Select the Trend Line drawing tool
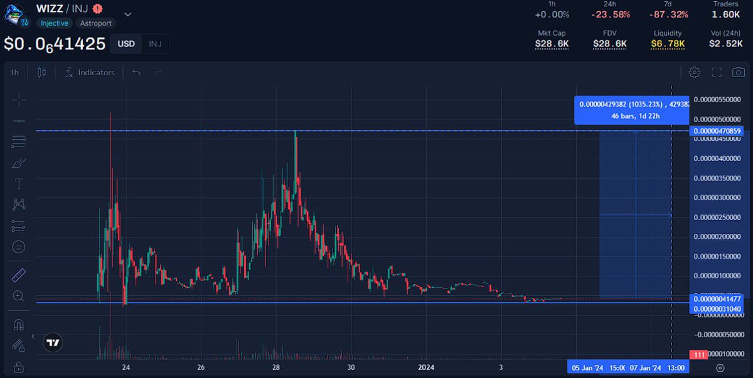Viewport: 753px width, 378px height. click(18, 121)
